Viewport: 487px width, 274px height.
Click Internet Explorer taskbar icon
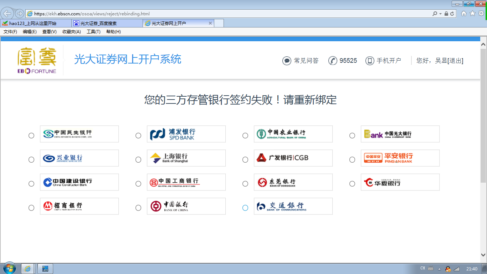(28, 269)
